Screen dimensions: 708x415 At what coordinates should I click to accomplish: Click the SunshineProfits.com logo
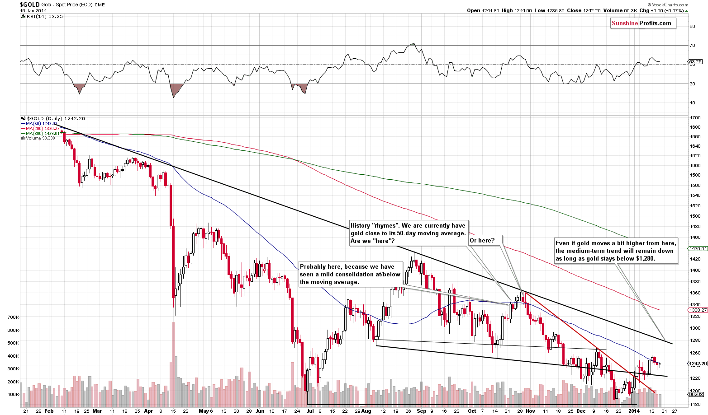tap(643, 23)
